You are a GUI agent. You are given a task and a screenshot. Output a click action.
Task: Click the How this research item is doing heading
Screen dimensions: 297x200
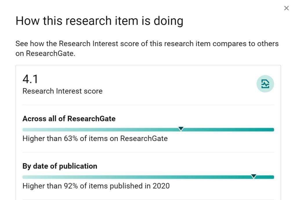(x=99, y=21)
